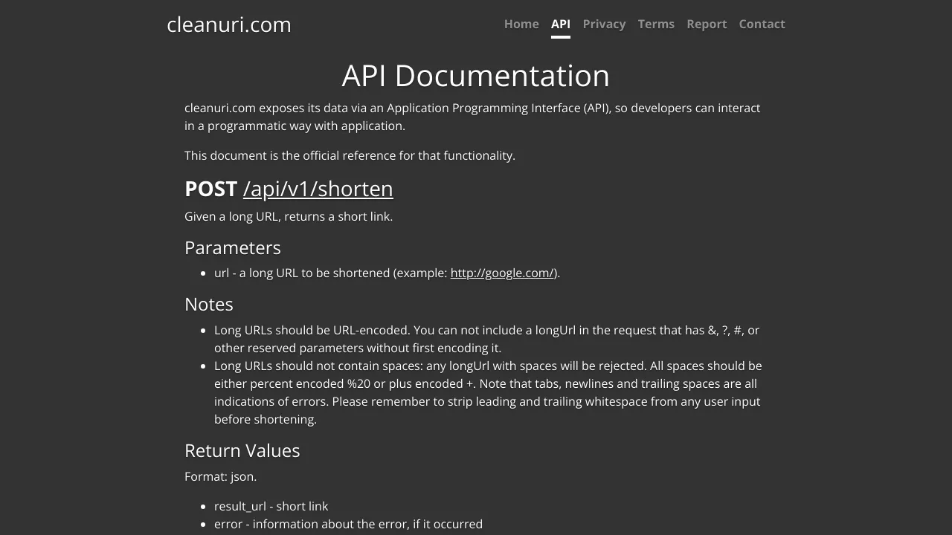Viewport: 952px width, 535px height.
Task: Select the API navigation tab
Action: (561, 24)
